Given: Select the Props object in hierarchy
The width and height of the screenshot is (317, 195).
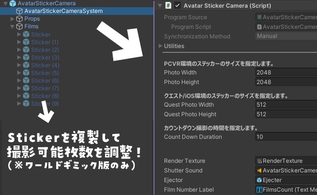Looking at the screenshot, I should [x=32, y=19].
